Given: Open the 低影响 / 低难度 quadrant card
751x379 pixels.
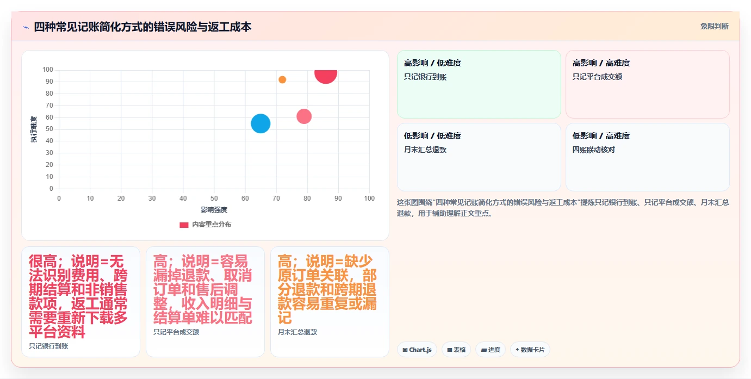Looking at the screenshot, I should click(x=479, y=157).
